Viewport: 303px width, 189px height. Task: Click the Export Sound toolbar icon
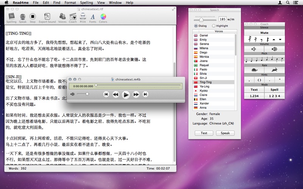(47, 18)
